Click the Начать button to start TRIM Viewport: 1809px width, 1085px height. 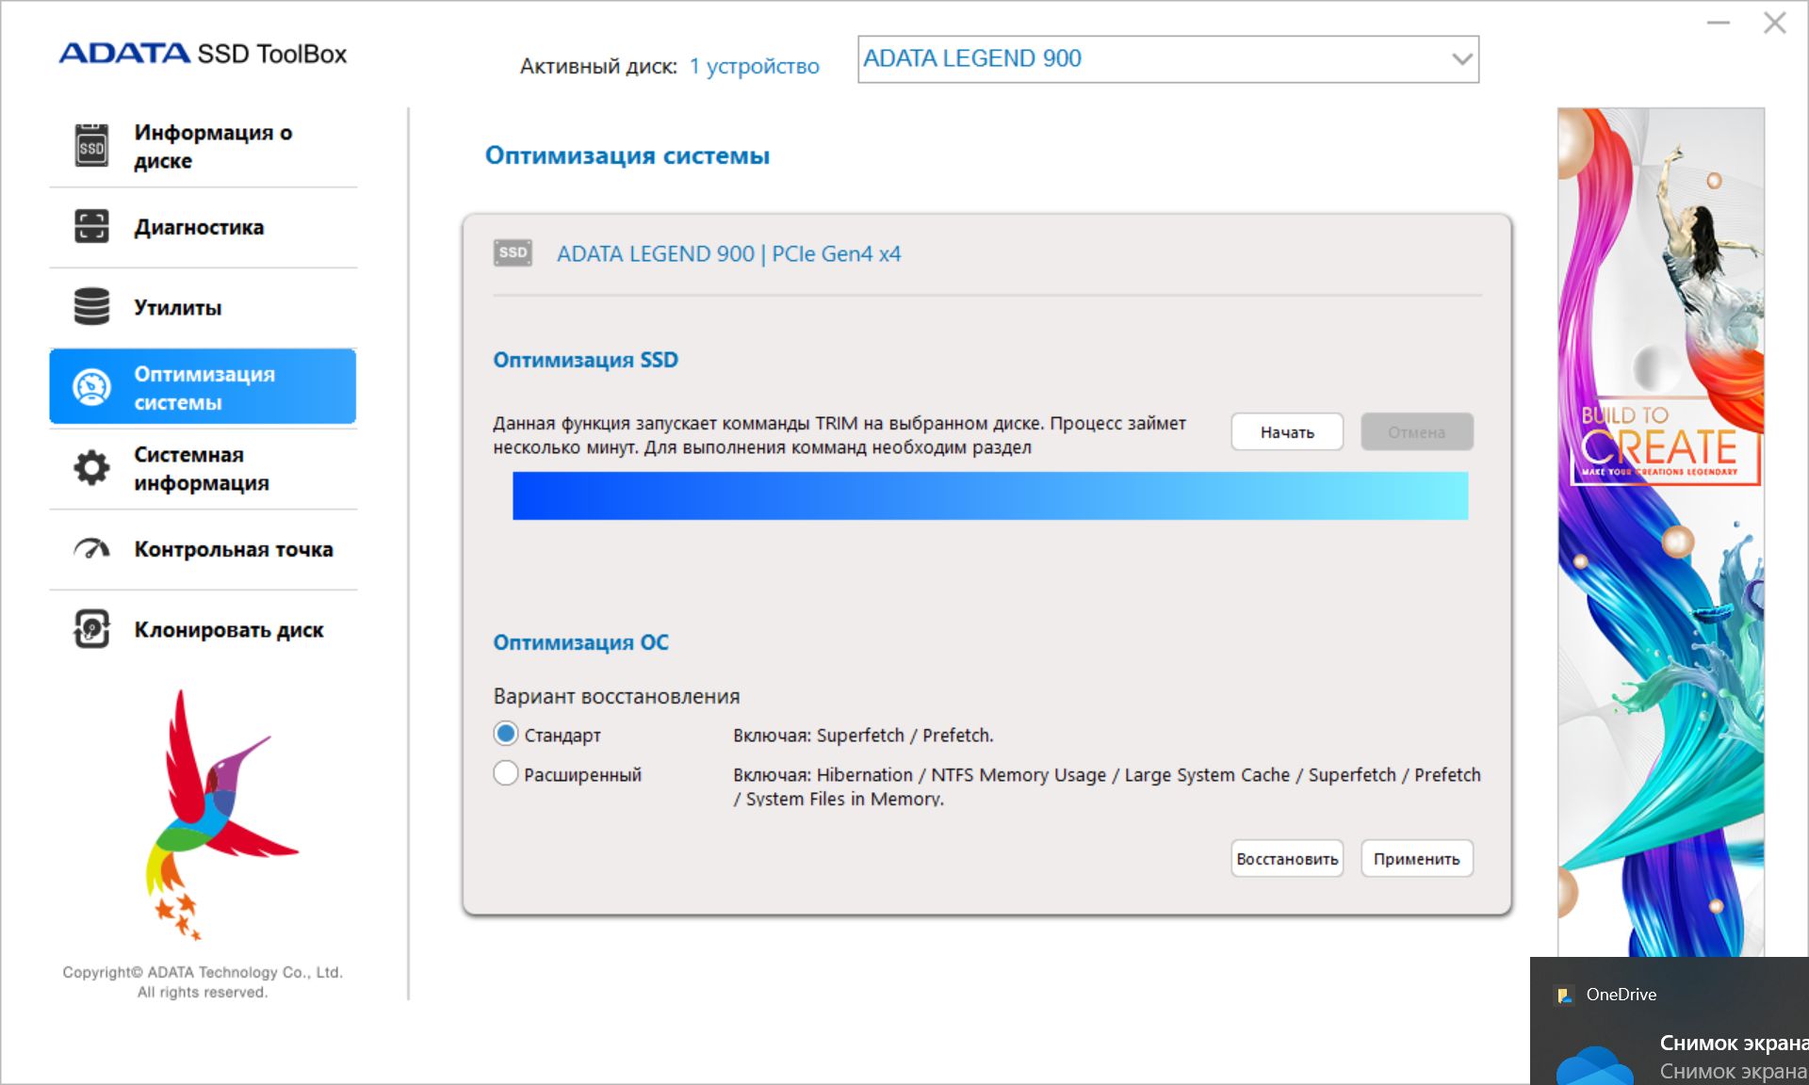[x=1287, y=432]
